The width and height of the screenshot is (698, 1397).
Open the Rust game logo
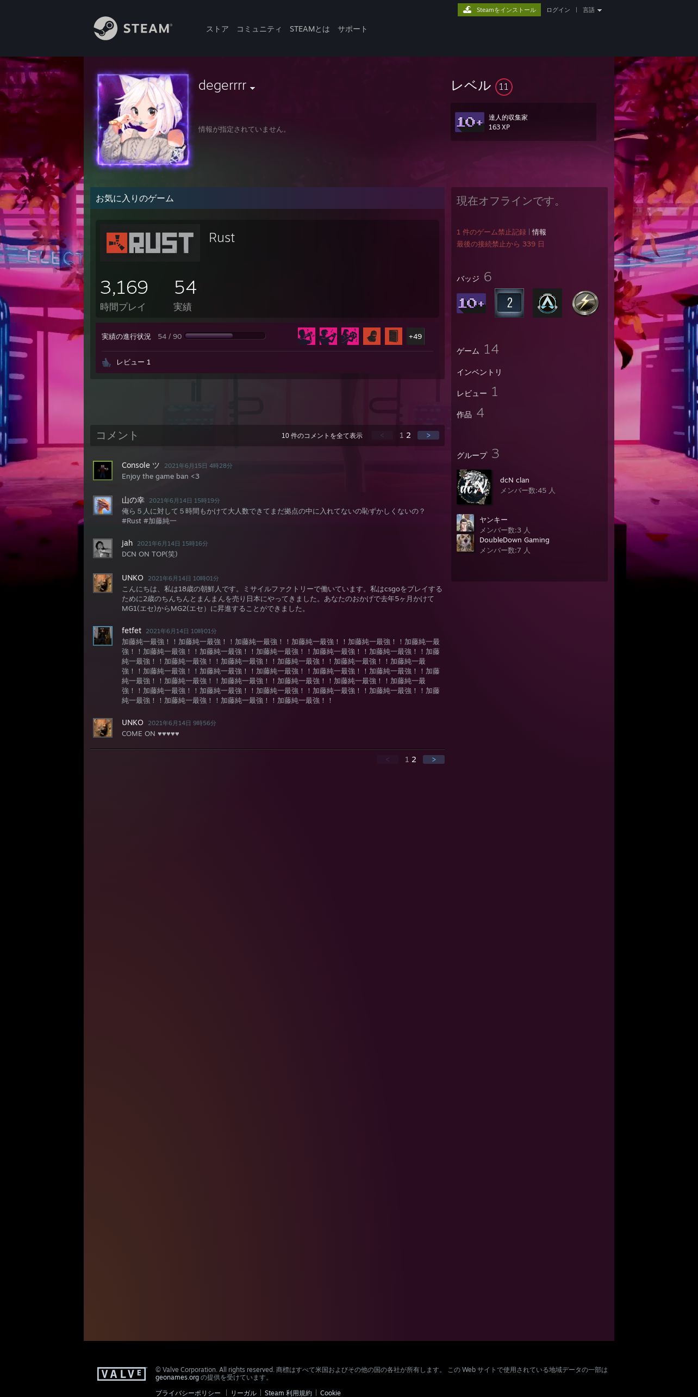click(x=150, y=243)
